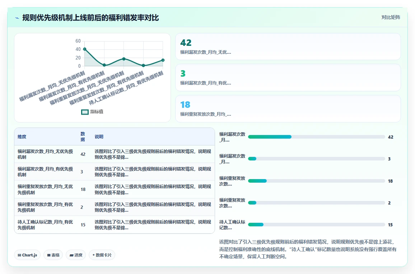Click the progress bar with value 42

click(x=316, y=137)
